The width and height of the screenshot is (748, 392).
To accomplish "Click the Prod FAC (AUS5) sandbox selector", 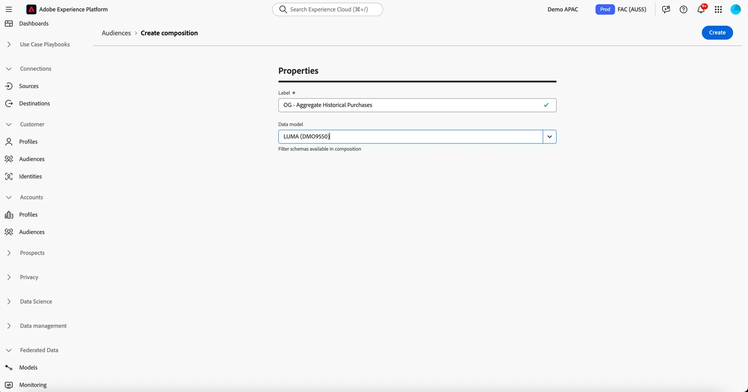I will click(x=621, y=9).
